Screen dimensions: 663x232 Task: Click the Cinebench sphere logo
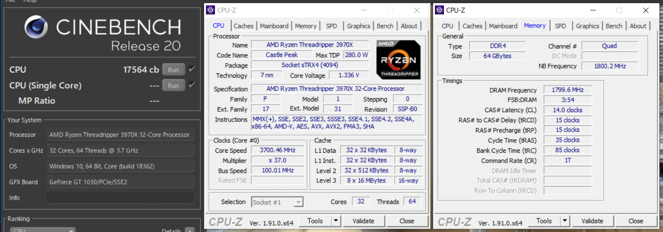(37, 27)
